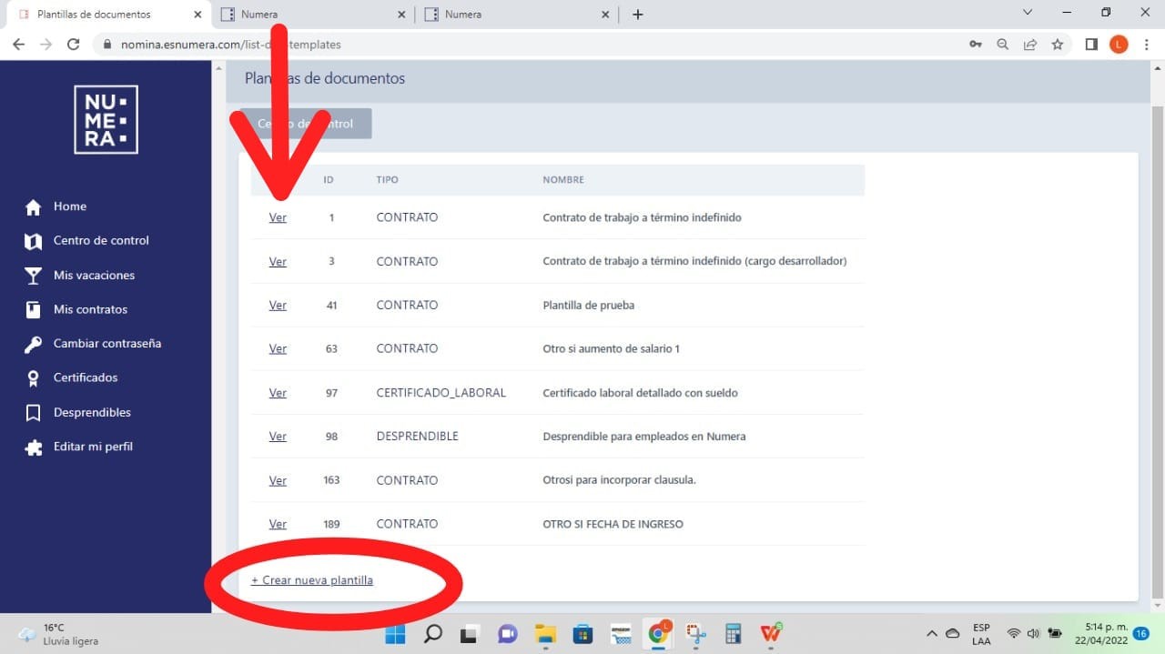1165x654 pixels.
Task: Click the Cambiar contraseña key icon
Action: (34, 344)
